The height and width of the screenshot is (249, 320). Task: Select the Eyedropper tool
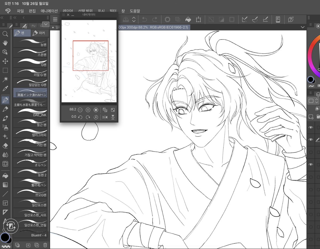pos(5,89)
